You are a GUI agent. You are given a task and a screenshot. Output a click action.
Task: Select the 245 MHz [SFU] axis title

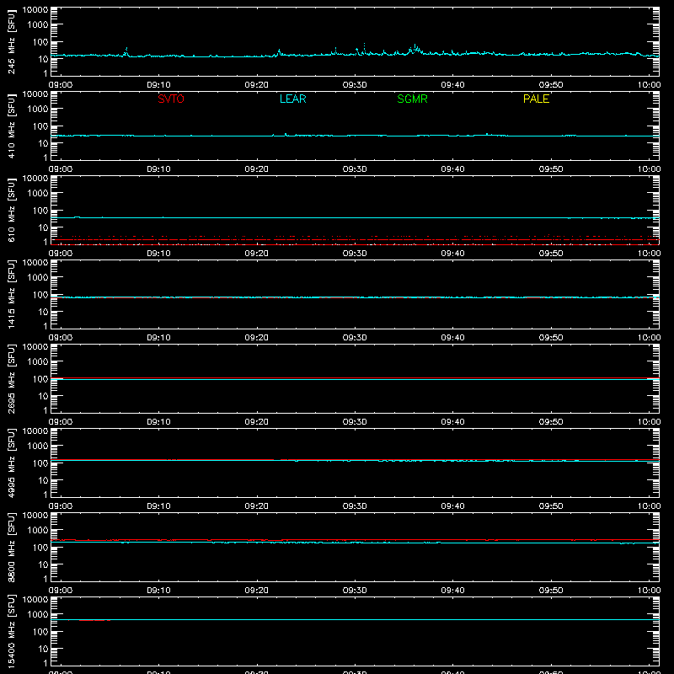(x=12, y=42)
